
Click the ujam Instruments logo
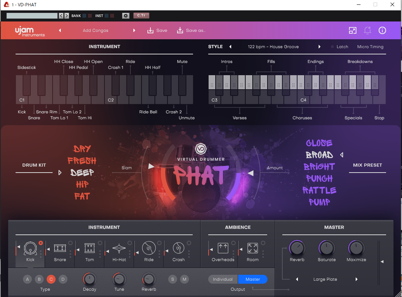click(30, 31)
